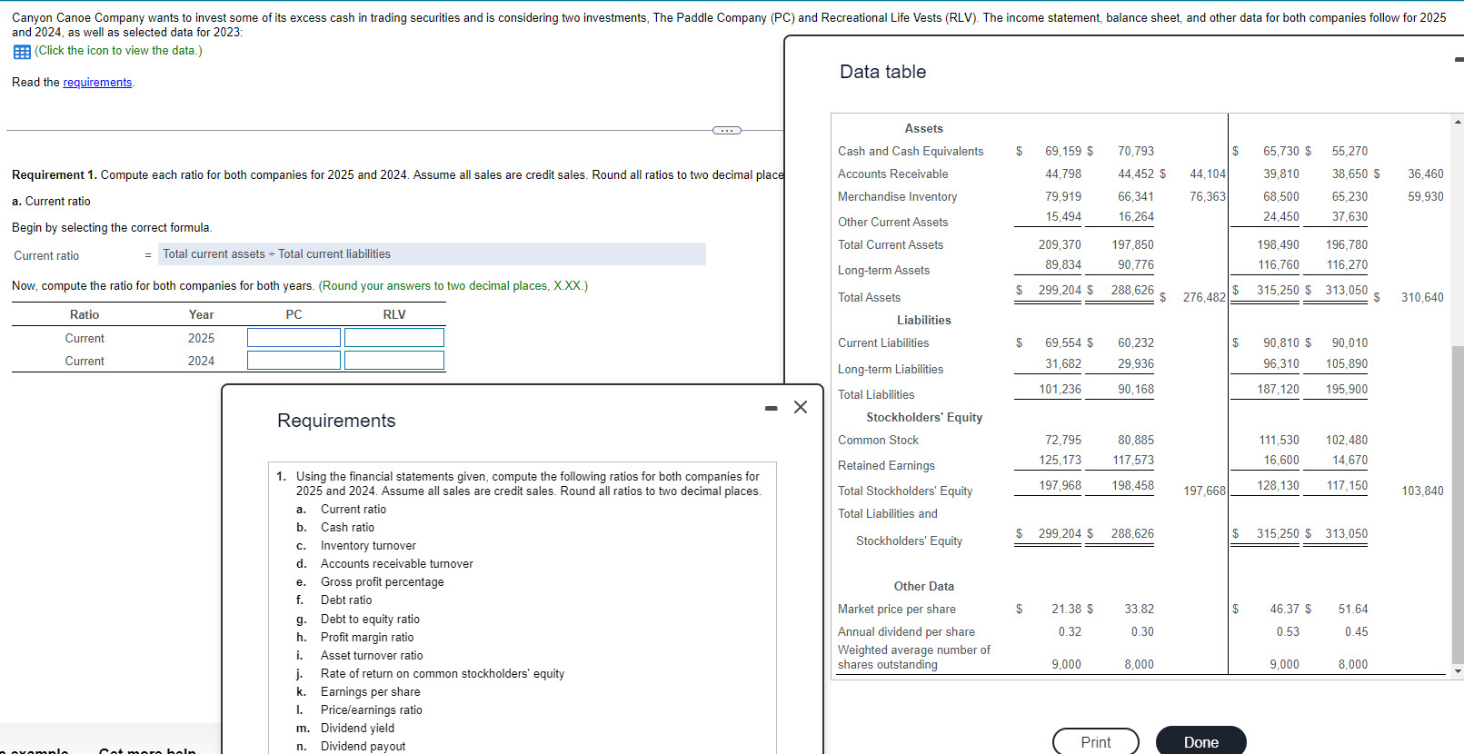
Task: Click requirement item Price/earnings ratio
Action: 371,710
